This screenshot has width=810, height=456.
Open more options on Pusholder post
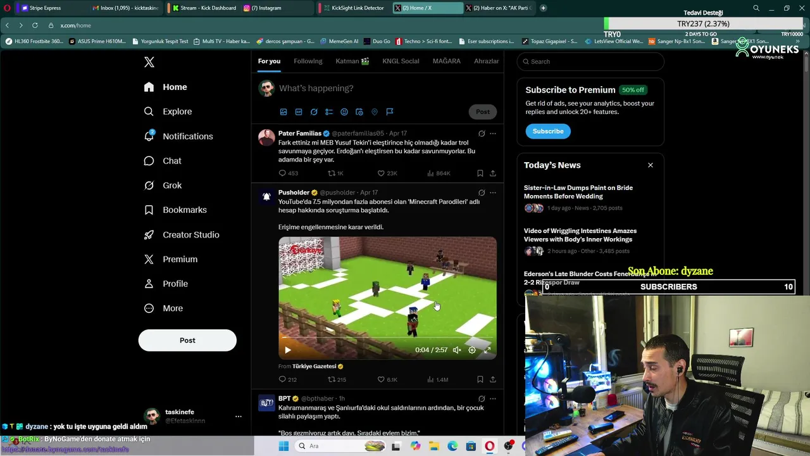[x=493, y=193]
